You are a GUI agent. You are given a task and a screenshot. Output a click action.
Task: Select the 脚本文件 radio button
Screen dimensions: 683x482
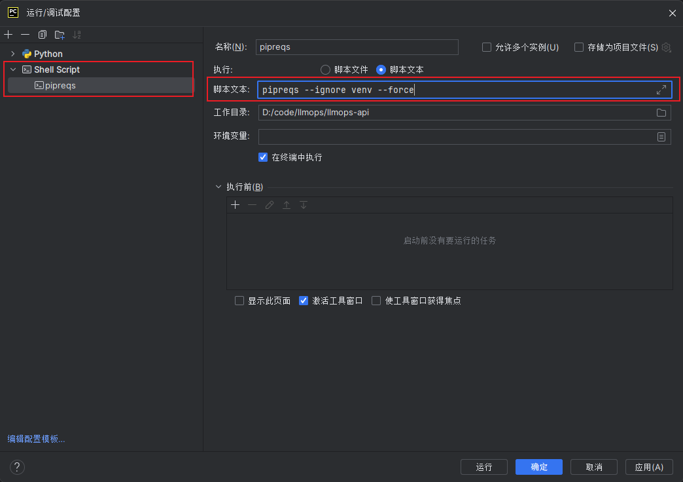(x=325, y=69)
